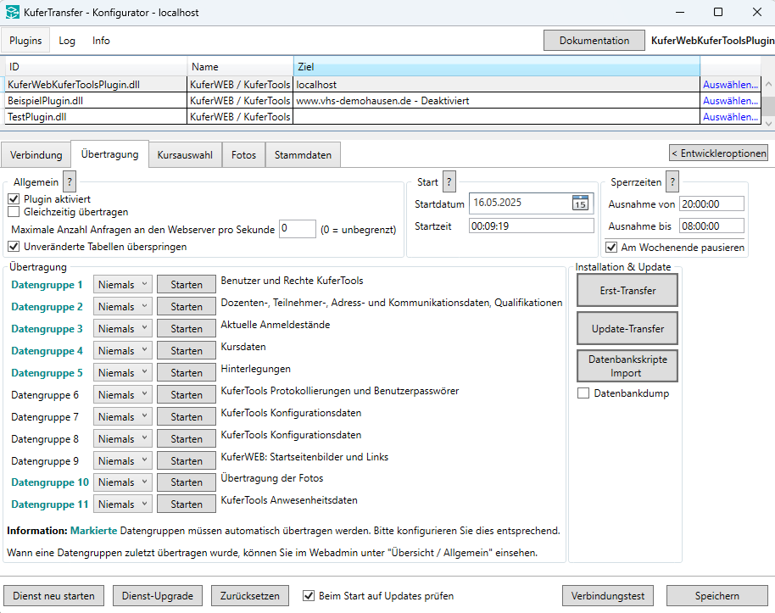775x613 pixels.
Task: Click Starten for Datengruppe 11
Action: (187, 504)
